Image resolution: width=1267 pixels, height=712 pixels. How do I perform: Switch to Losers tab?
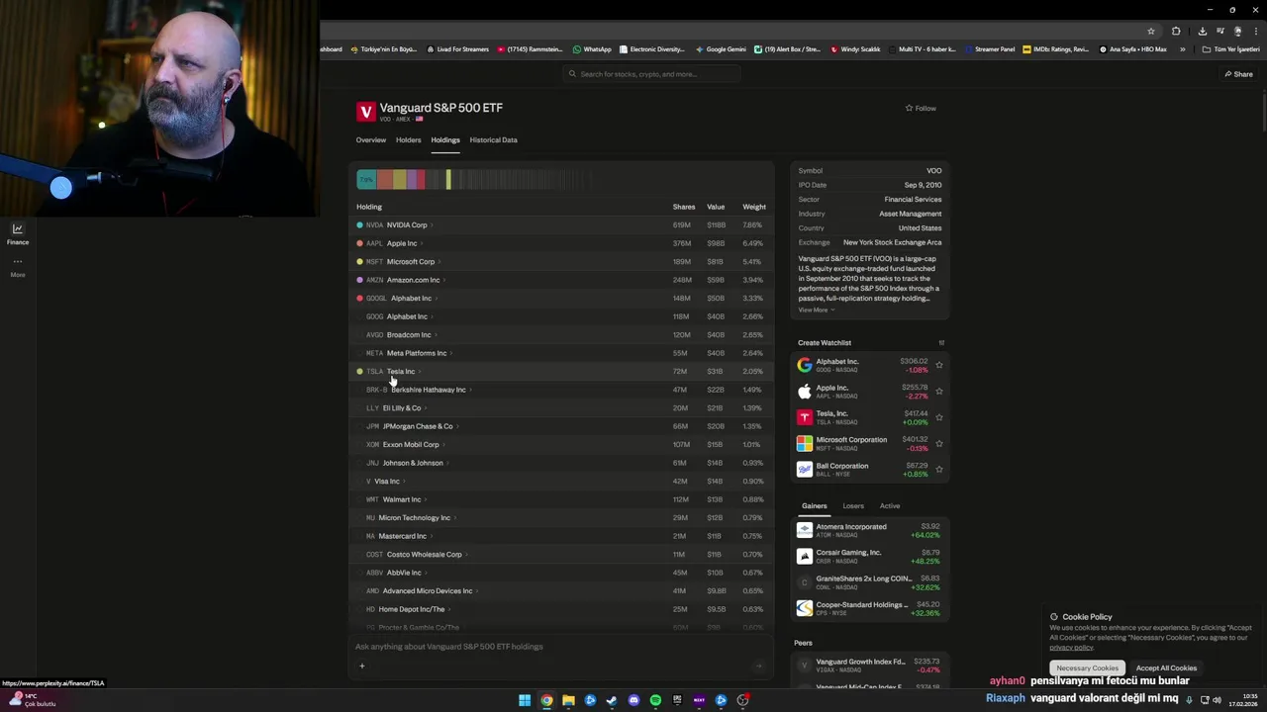tap(853, 506)
